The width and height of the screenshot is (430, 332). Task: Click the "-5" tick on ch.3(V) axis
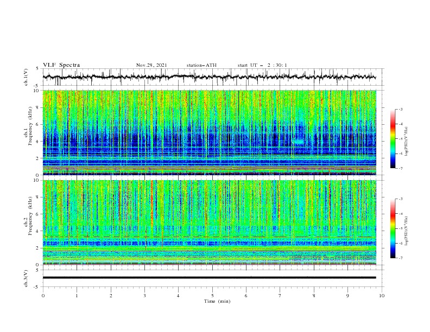[x=37, y=287]
